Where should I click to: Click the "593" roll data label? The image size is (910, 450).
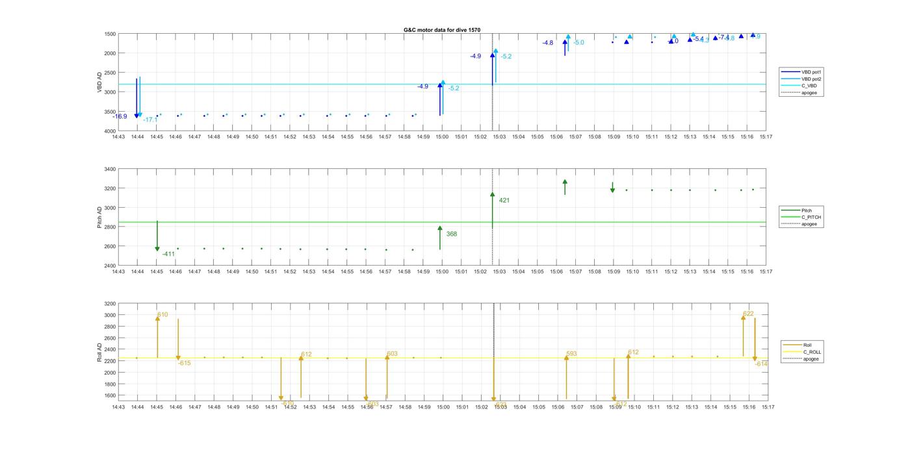tap(571, 354)
